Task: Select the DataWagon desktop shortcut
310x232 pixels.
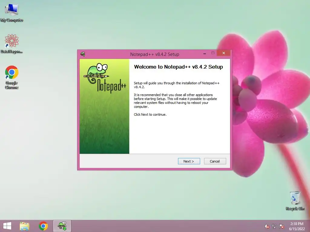Action: 12,43
